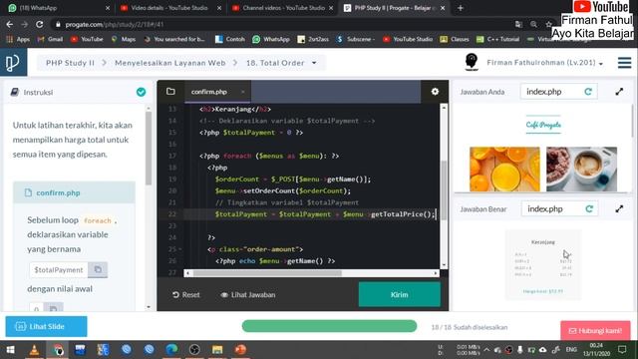Image resolution: width=638 pixels, height=359 pixels.
Task: Click Hubungi kami contact button
Action: [595, 331]
